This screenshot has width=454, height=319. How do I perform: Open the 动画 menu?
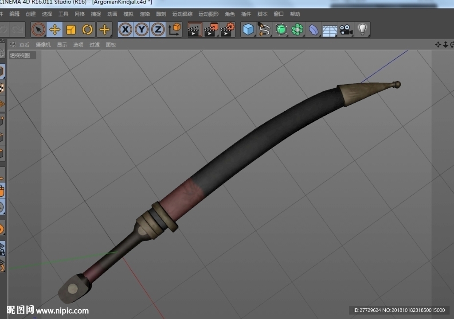[x=112, y=14]
